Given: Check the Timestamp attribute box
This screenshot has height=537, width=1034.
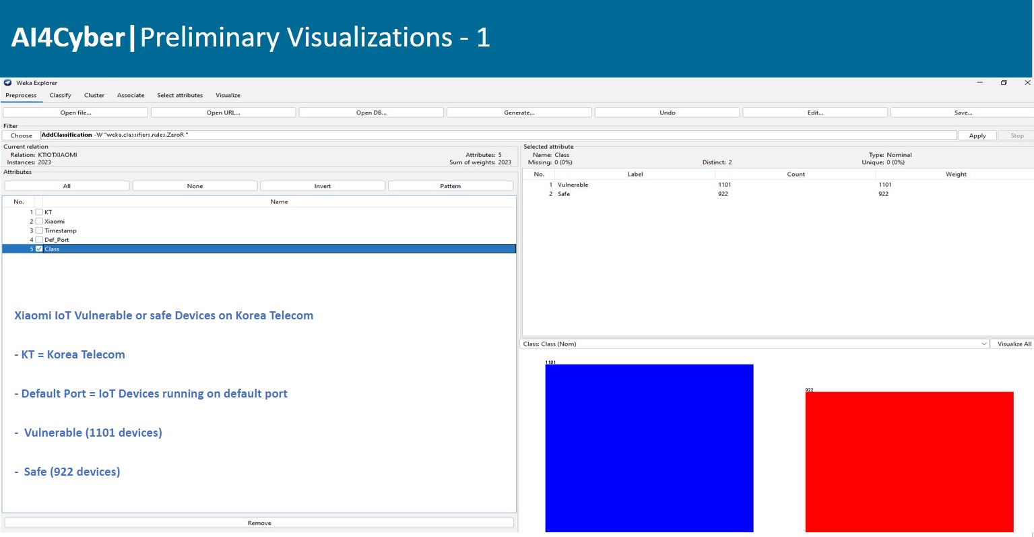Looking at the screenshot, I should click(x=39, y=230).
